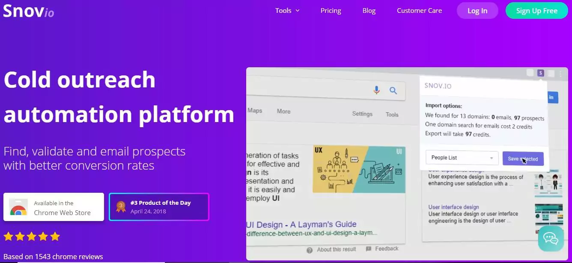
Task: Click the Cold outreach automation platform heading
Action: click(119, 97)
